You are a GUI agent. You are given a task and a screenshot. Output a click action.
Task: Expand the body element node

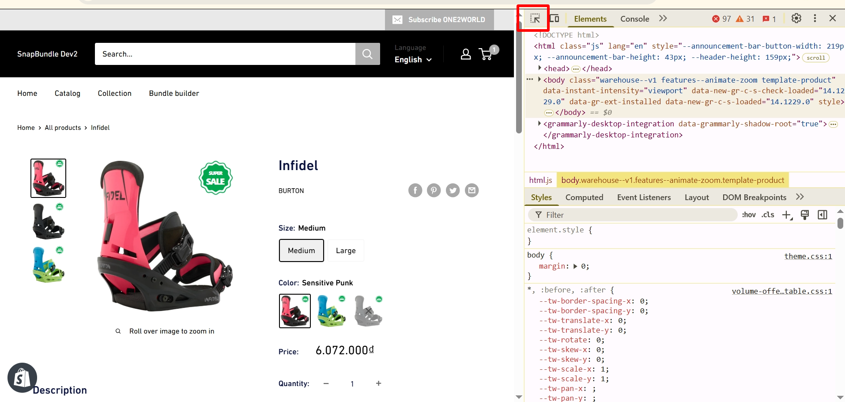click(539, 80)
